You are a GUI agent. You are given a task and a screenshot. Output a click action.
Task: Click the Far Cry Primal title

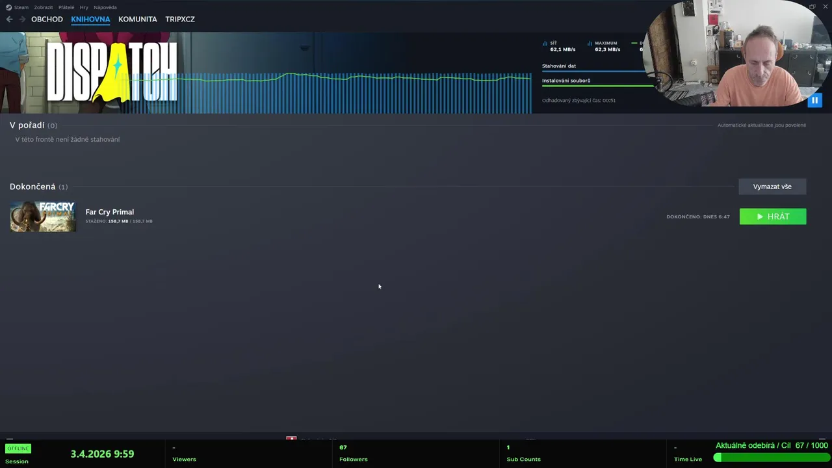point(110,212)
